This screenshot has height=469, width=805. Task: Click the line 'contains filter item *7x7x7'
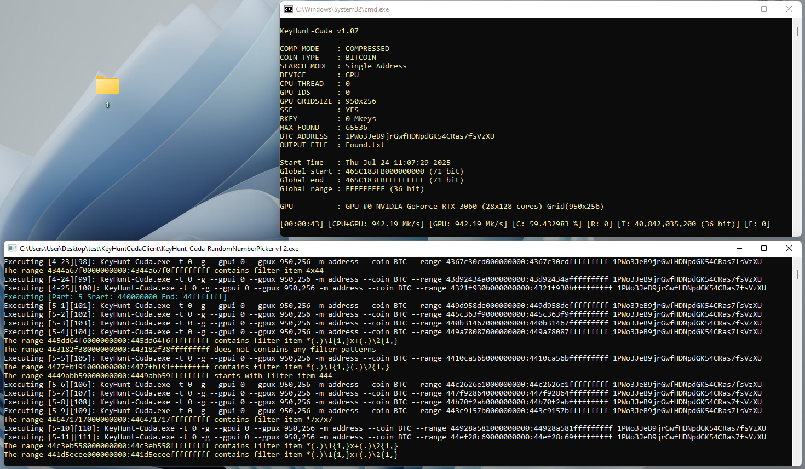point(168,420)
